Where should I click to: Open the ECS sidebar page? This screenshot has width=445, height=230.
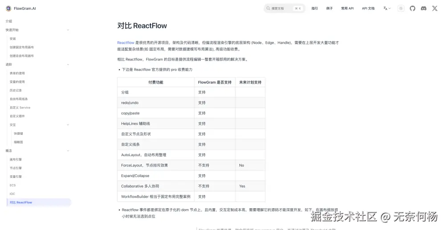[13, 185]
